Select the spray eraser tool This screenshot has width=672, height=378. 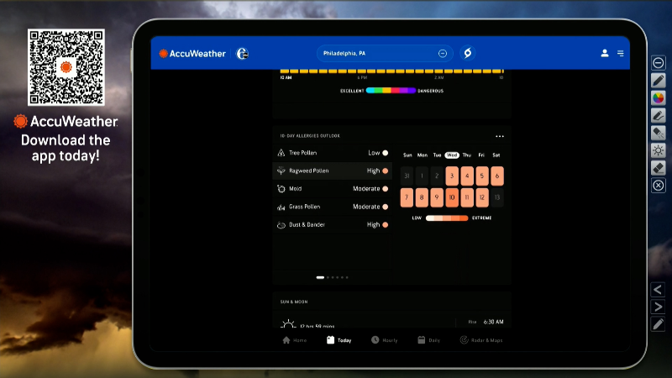click(659, 134)
